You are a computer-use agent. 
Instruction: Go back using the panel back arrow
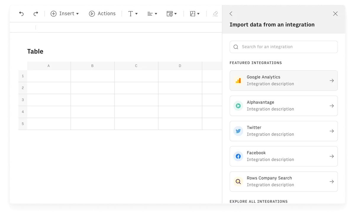(231, 14)
